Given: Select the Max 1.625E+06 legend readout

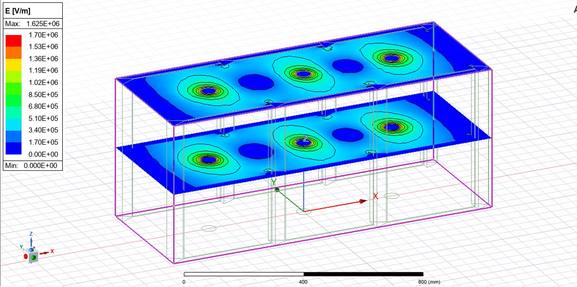Looking at the screenshot, I should click(x=31, y=24).
